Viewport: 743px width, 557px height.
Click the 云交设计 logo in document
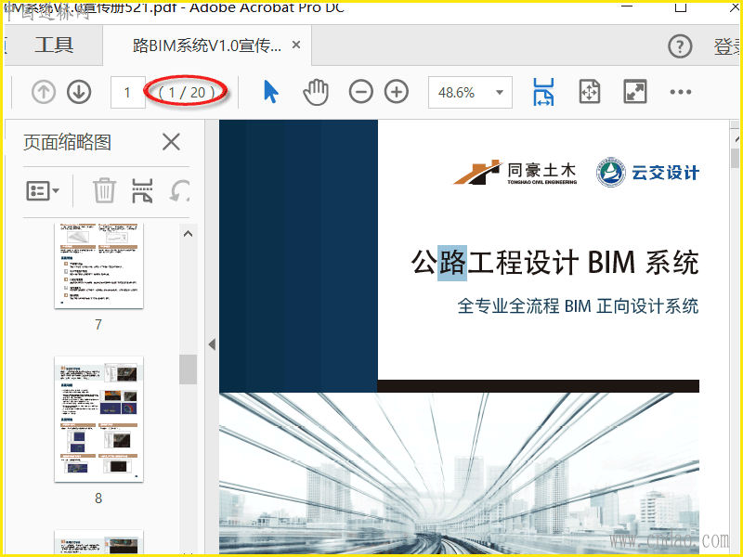pos(647,173)
